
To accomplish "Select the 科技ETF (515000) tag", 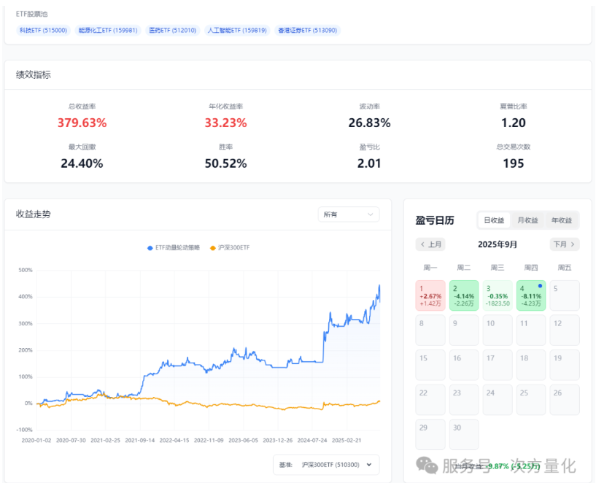I will [42, 31].
